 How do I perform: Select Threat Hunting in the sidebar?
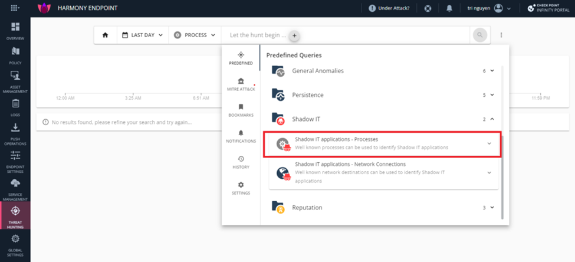(15, 215)
